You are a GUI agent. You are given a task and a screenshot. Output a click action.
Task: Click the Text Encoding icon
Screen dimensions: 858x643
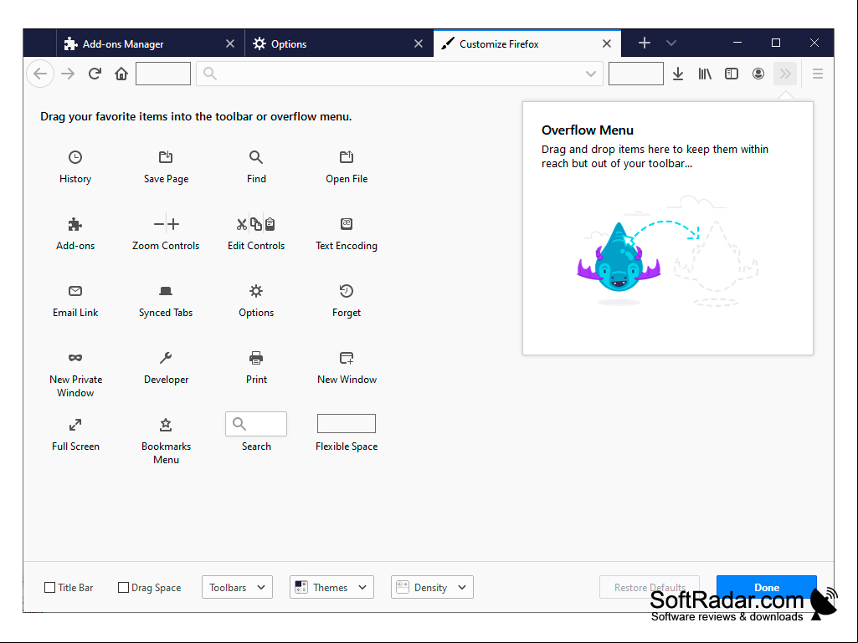pyautogui.click(x=347, y=224)
